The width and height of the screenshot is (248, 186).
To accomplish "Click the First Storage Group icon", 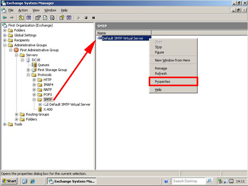I will pos(34,70).
